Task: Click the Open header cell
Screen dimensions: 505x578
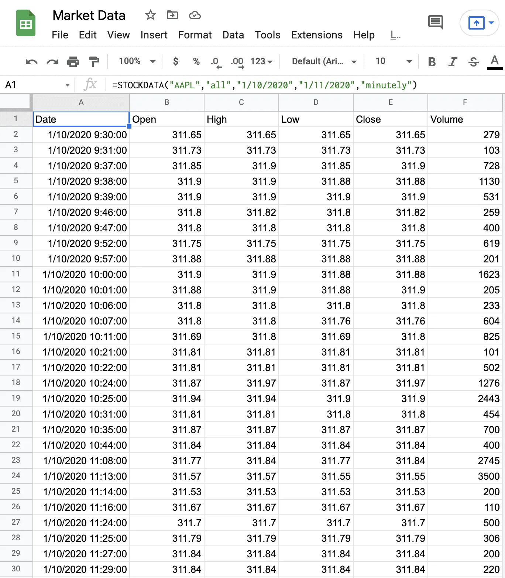Action: 167,119
